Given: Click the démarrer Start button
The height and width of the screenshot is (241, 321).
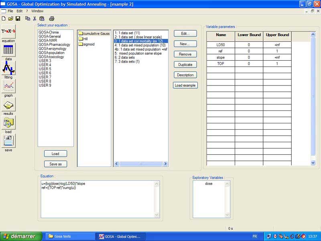Looking at the screenshot, I should [x=21, y=236].
